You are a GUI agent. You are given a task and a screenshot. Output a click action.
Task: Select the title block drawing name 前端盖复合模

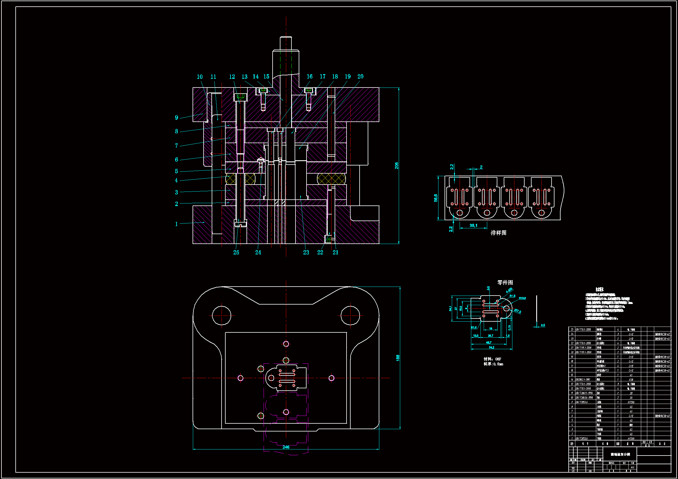point(620,454)
